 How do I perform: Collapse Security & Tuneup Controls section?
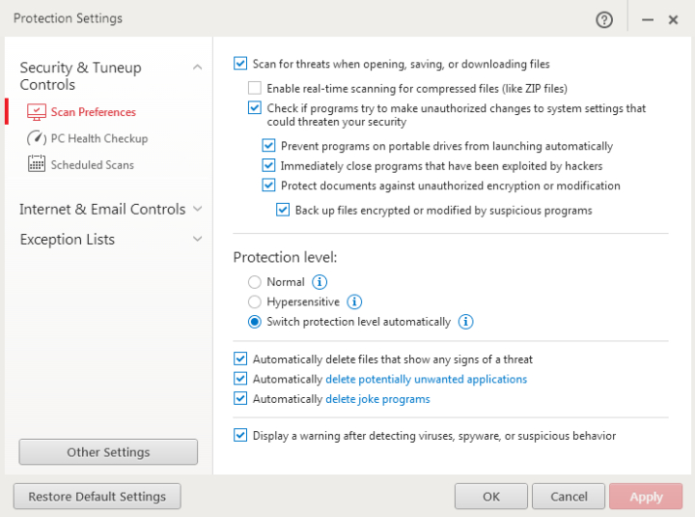198,68
